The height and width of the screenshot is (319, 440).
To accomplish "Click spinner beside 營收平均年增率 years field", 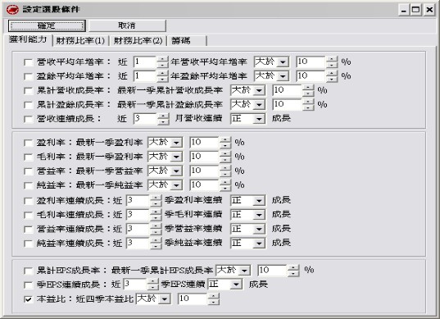I will (x=162, y=62).
